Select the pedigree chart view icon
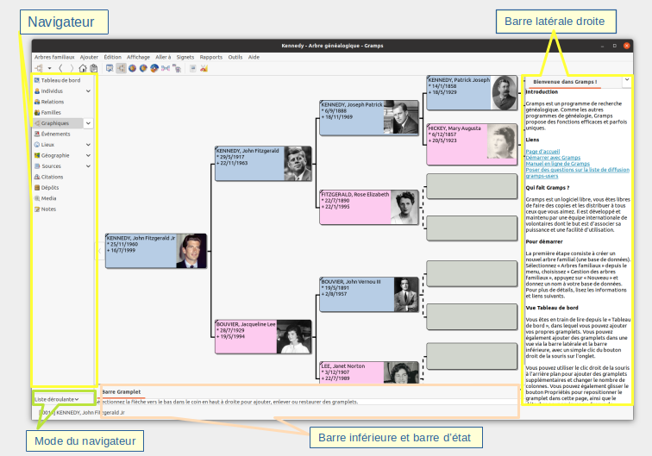This screenshot has height=456, width=652. click(121, 68)
